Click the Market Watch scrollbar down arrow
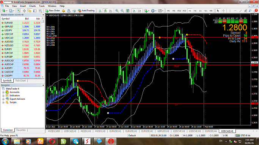Screen dimensions: 259x145 point(42,77)
